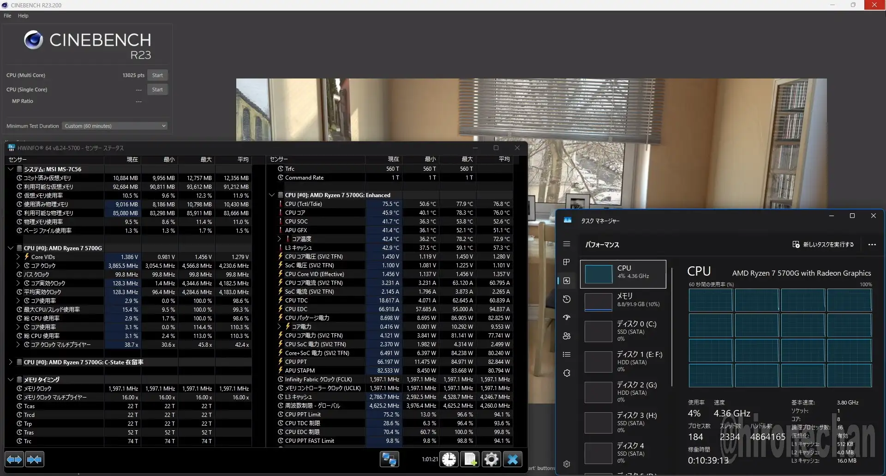Select CPU EDC sensor row
The height and width of the screenshot is (476, 886).
[390, 309]
